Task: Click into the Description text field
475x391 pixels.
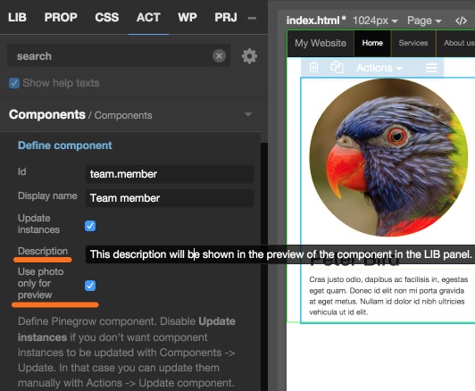Action: point(280,254)
